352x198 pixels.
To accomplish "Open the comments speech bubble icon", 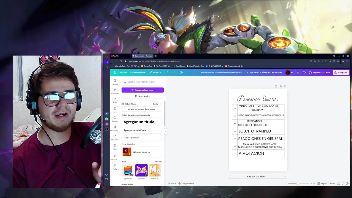I will click(x=304, y=73).
